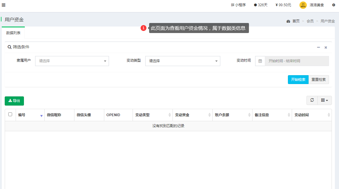Click the 开始检索 button
The image size is (339, 189).
(298, 80)
